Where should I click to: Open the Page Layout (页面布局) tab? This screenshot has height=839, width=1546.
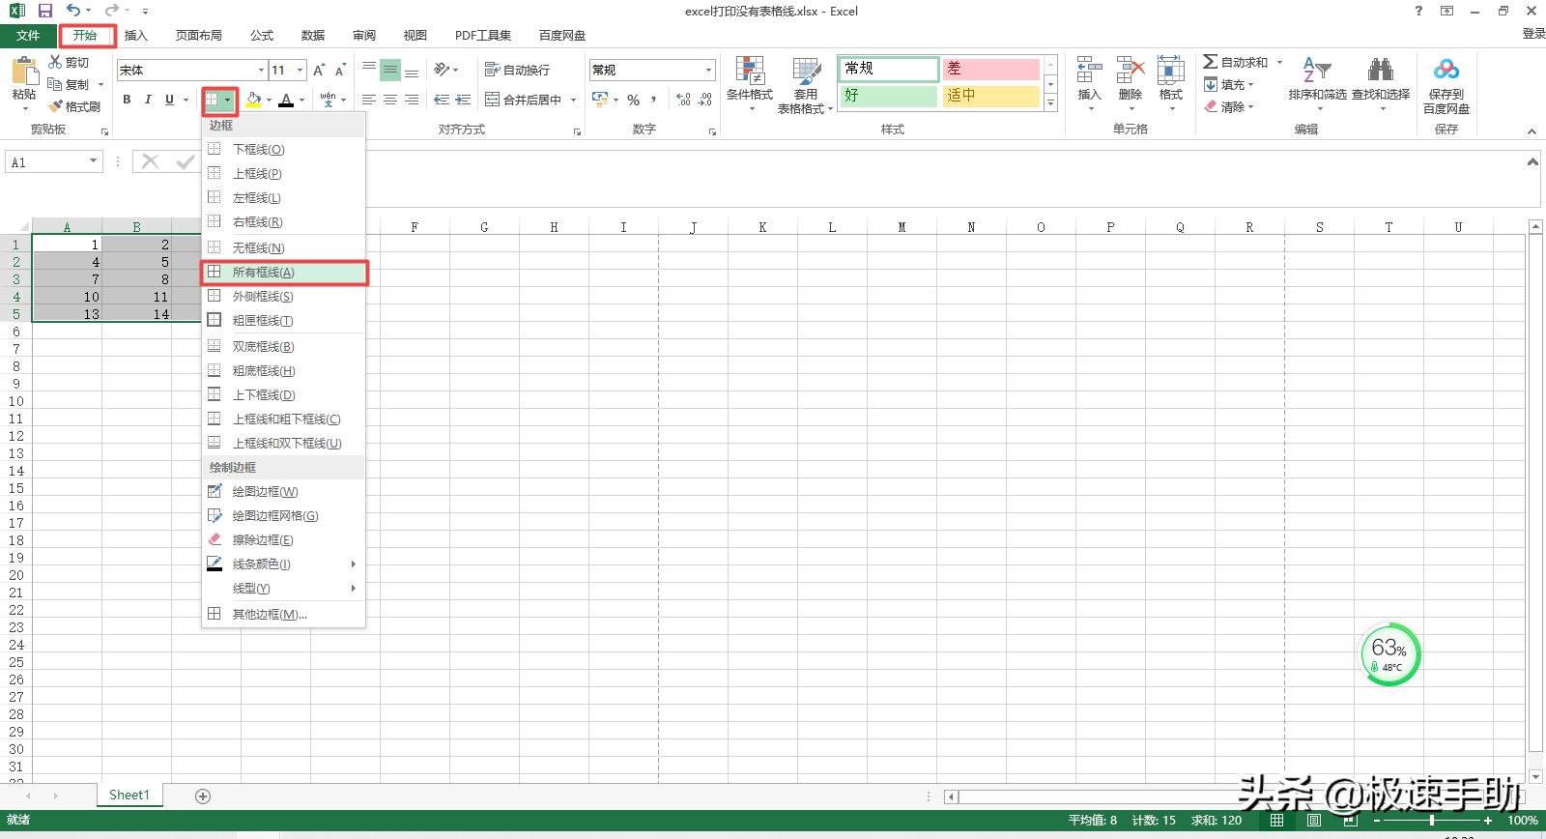click(x=199, y=36)
